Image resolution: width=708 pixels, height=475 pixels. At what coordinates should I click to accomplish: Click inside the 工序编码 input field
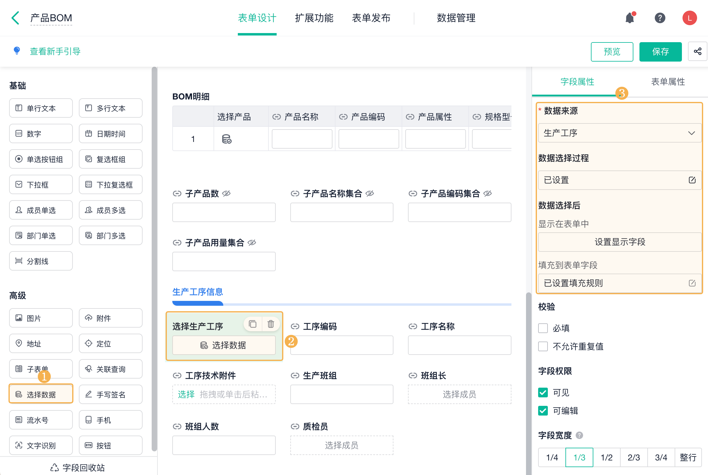click(342, 345)
